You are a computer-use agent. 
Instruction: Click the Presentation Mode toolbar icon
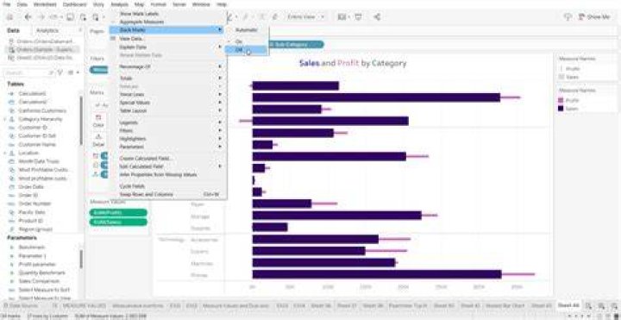point(359,17)
